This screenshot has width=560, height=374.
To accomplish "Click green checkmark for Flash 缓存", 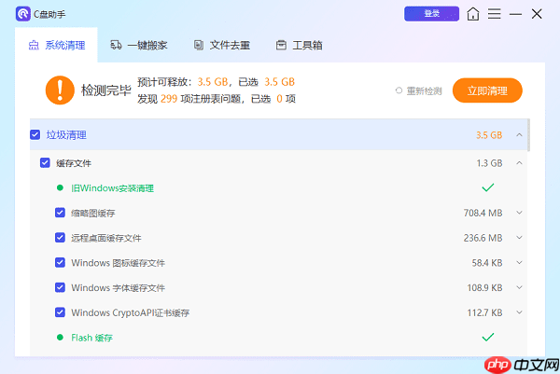I will tap(486, 337).
